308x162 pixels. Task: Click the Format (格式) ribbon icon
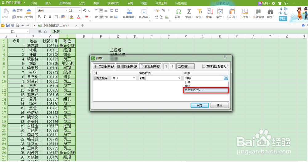[x=220, y=11]
